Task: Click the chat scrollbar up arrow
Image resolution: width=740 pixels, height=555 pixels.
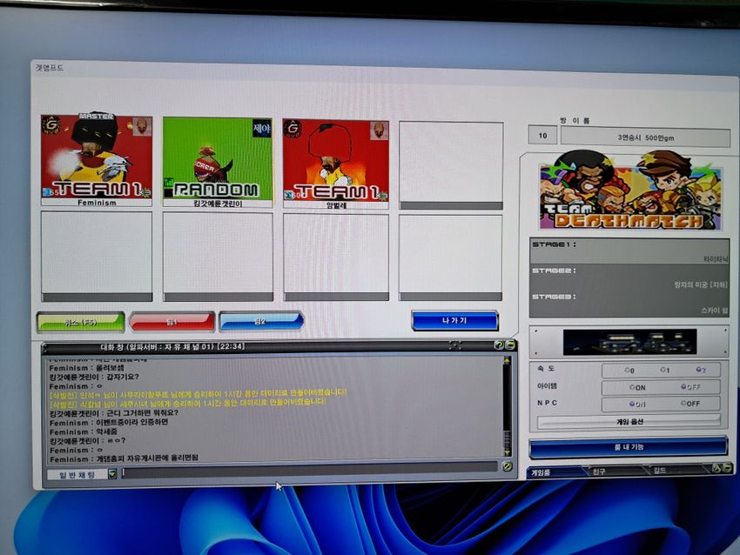Action: pyautogui.click(x=508, y=361)
